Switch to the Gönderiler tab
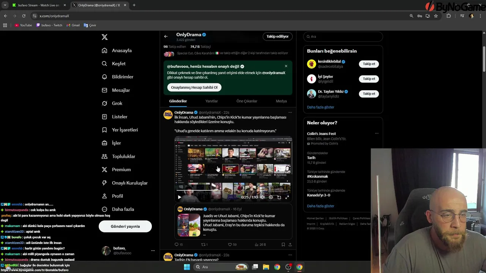The width and height of the screenshot is (486, 273). point(178,101)
